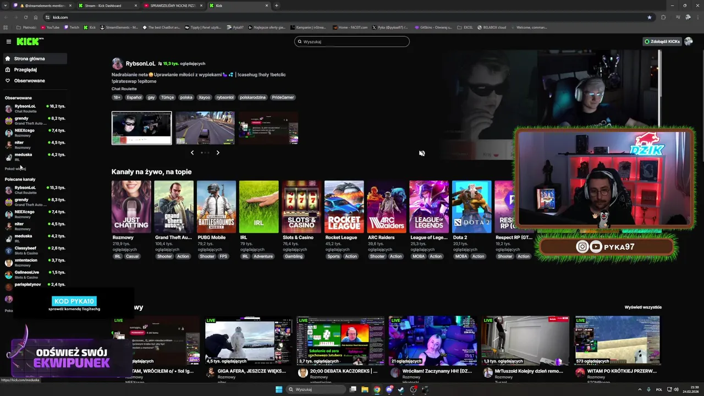
Task: Open PUBG Mobile category card
Action: tap(216, 207)
